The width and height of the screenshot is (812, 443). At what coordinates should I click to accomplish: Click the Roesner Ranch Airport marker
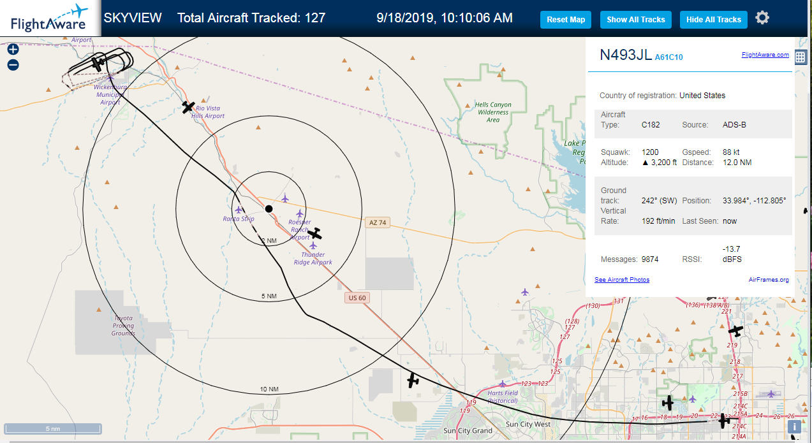pos(300,214)
